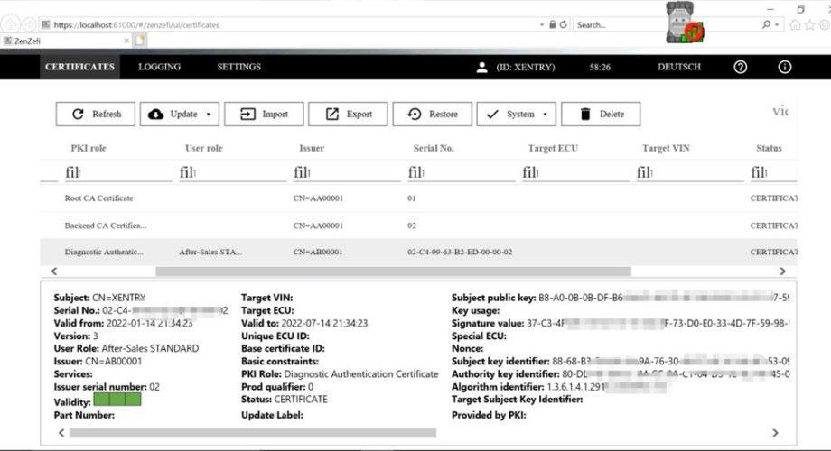The width and height of the screenshot is (831, 451).
Task: Select the Root CA Certificate row
Action: tap(418, 198)
